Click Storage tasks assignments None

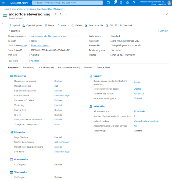tap(57, 124)
